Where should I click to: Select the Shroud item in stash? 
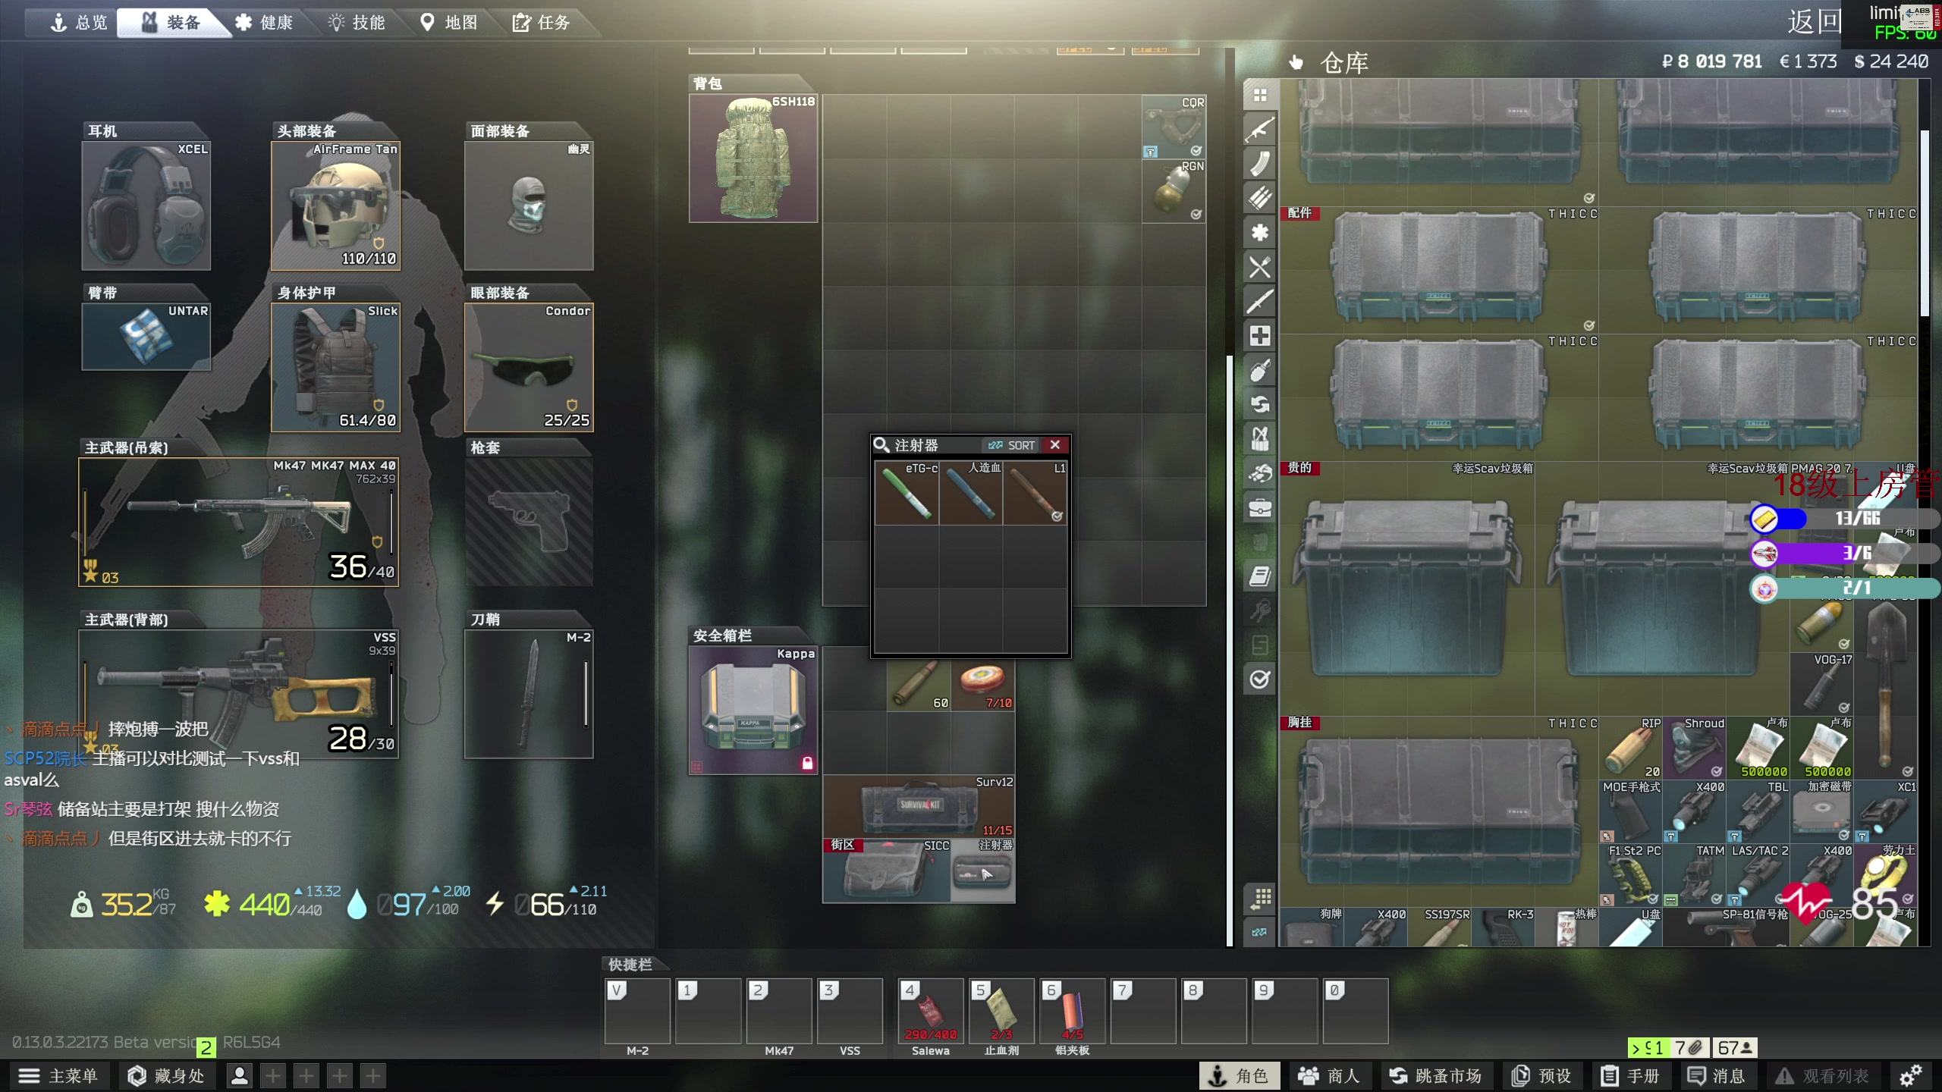point(1694,748)
